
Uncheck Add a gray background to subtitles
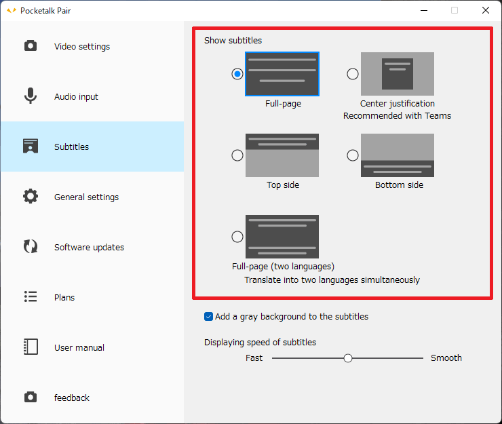(209, 317)
